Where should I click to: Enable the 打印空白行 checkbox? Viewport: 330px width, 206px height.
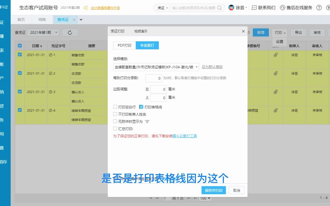[x=116, y=107]
